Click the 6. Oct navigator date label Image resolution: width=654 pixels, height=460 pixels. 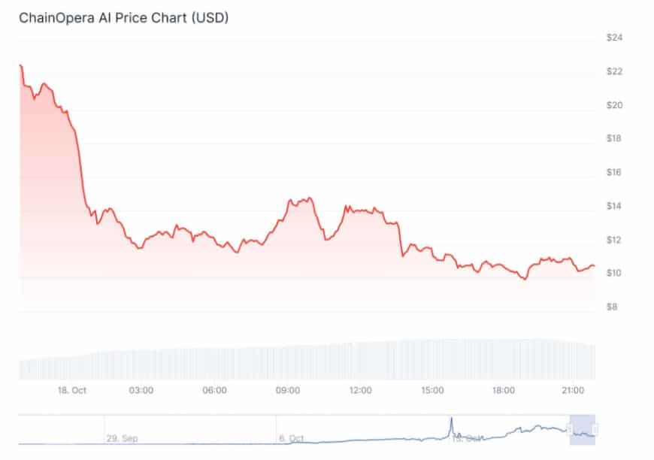click(x=292, y=437)
